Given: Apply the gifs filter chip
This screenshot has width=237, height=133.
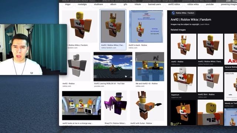Looking at the screenshot, I should coord(125,4).
